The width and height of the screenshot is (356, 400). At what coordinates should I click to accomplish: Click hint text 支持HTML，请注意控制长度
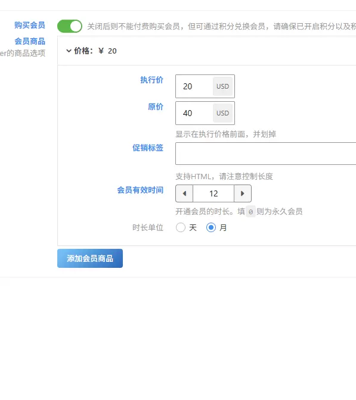(x=224, y=176)
